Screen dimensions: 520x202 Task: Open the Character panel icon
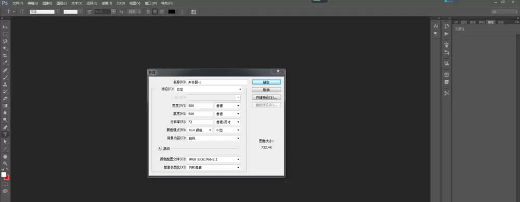pos(436,26)
